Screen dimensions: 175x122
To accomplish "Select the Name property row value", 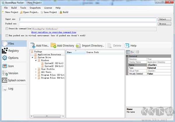I will click(x=159, y=65).
